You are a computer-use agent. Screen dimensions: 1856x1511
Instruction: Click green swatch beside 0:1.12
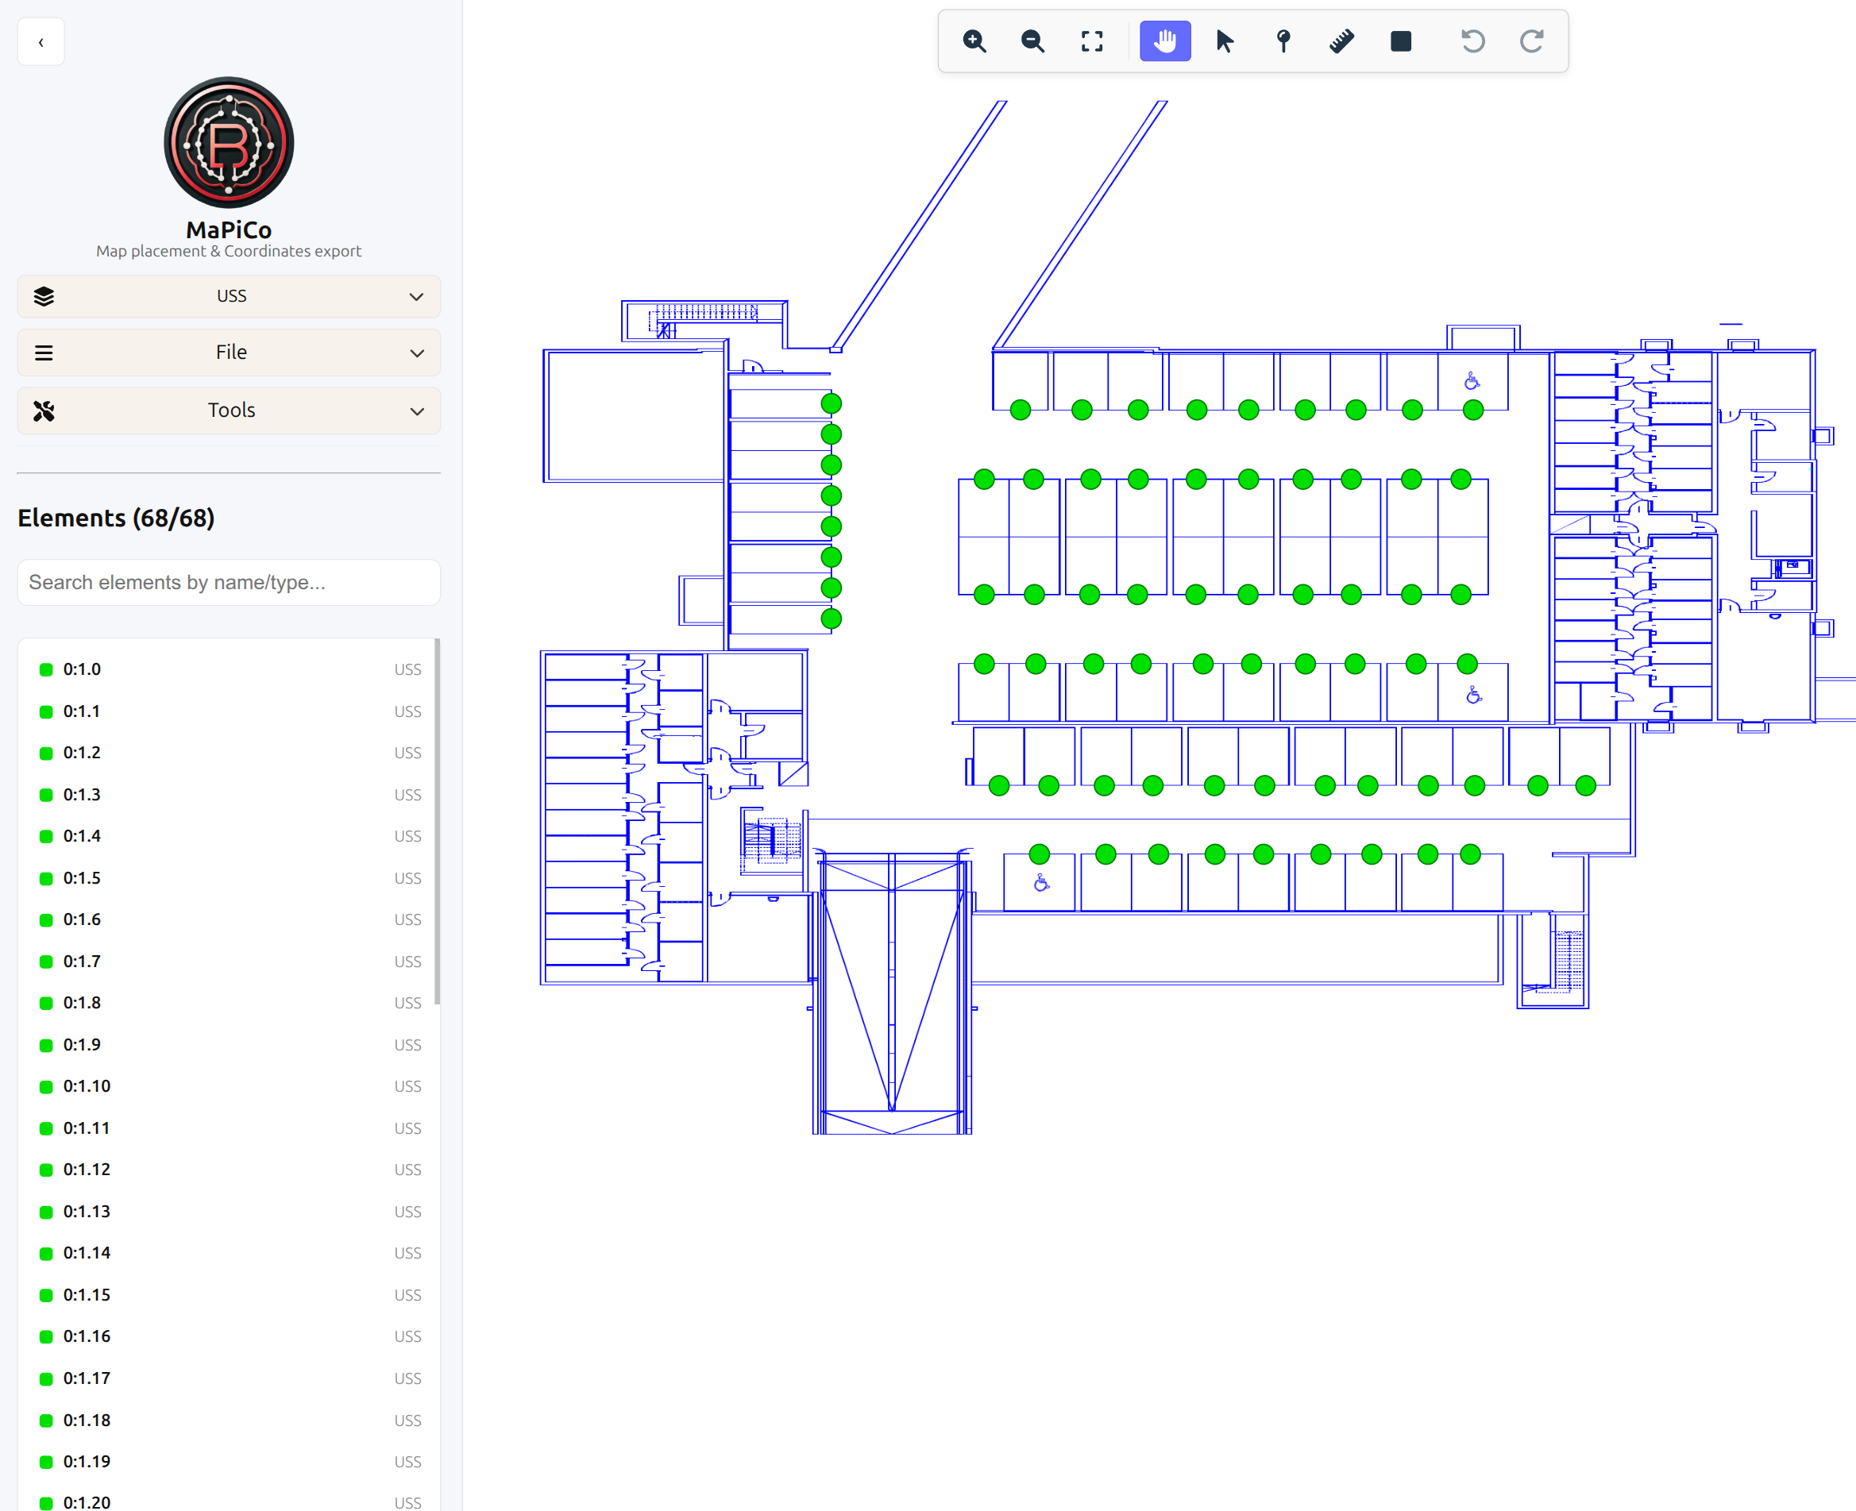(x=46, y=1170)
